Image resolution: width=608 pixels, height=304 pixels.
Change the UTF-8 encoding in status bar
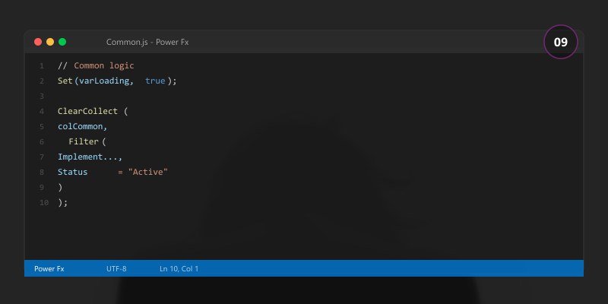(116, 268)
